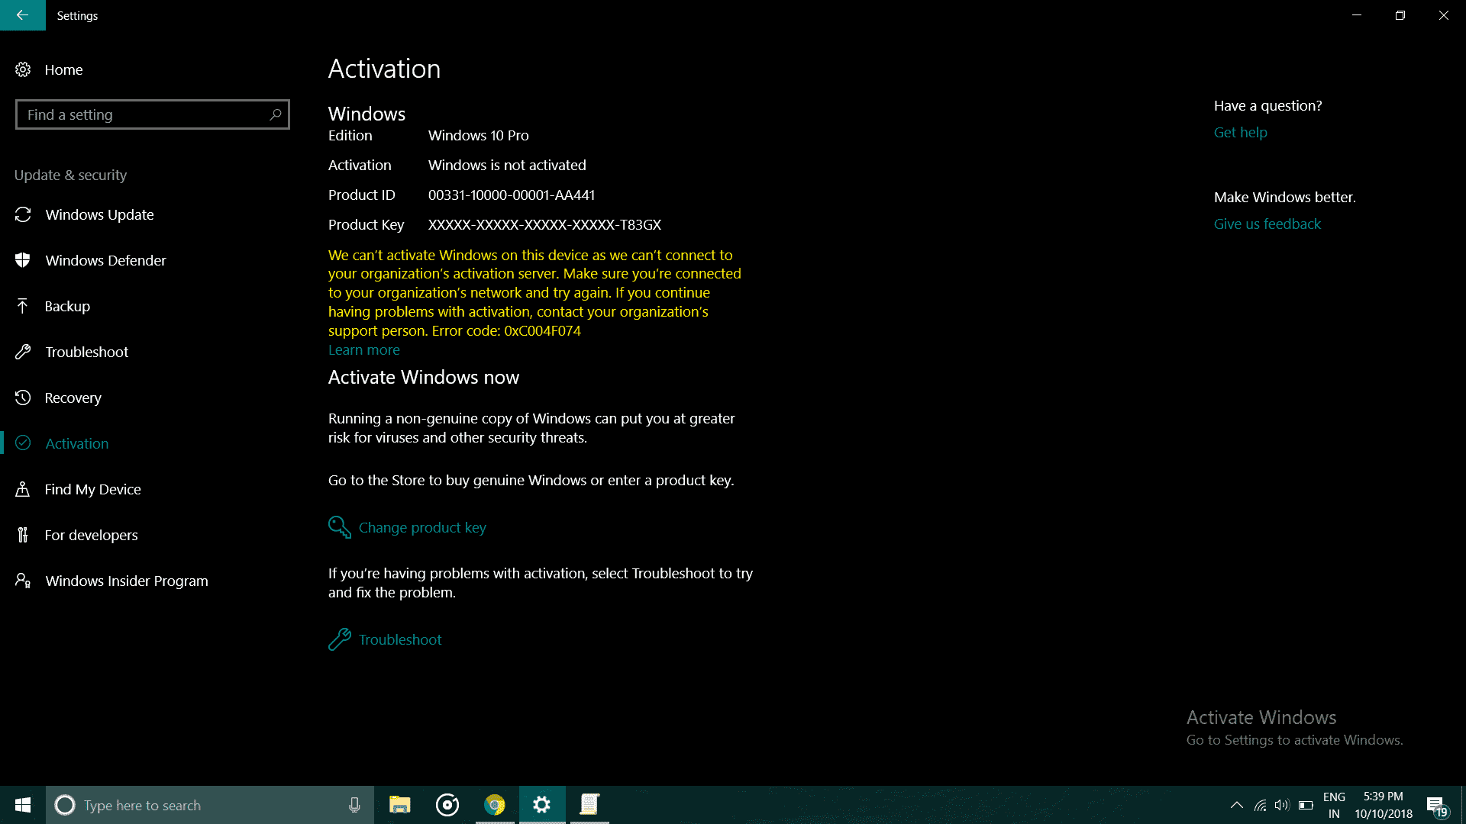This screenshot has width=1466, height=824.
Task: Click the Backup upload arrow icon
Action: [x=23, y=306]
